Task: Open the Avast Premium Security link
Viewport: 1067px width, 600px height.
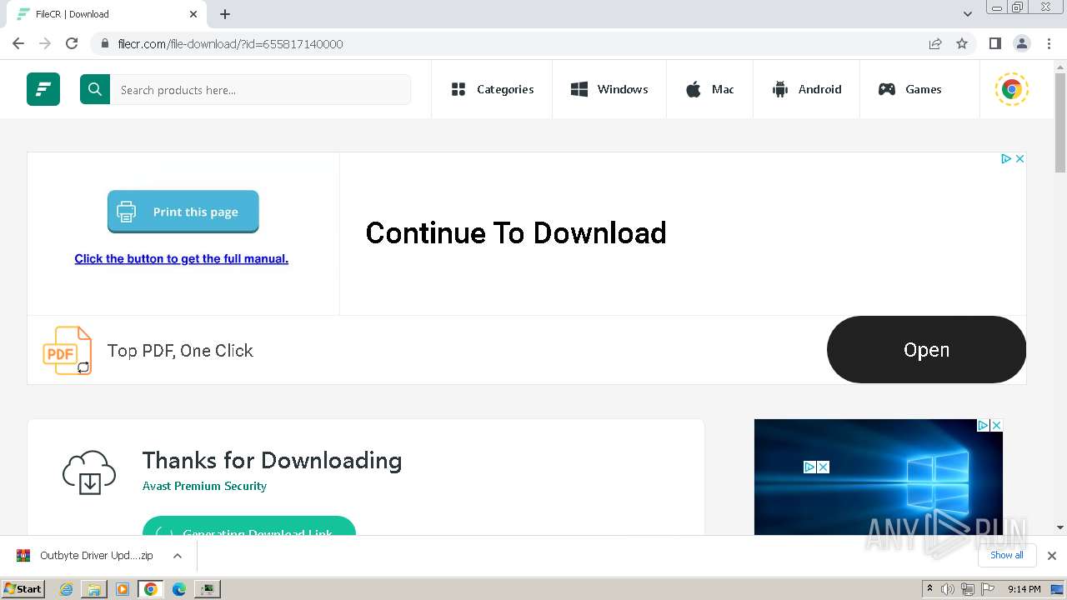Action: point(204,486)
